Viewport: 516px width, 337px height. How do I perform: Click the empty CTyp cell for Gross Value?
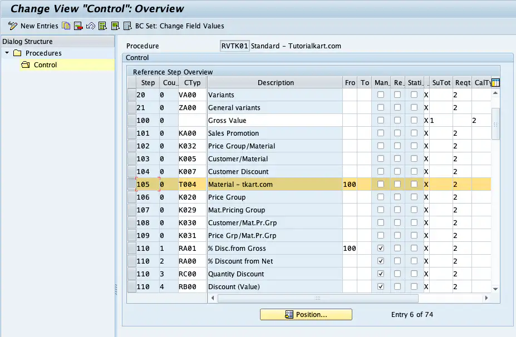point(192,120)
